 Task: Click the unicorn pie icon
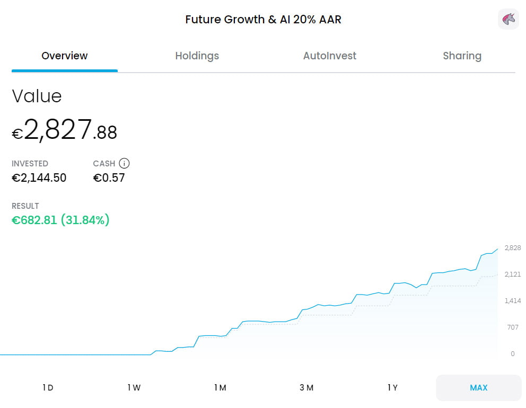[508, 19]
